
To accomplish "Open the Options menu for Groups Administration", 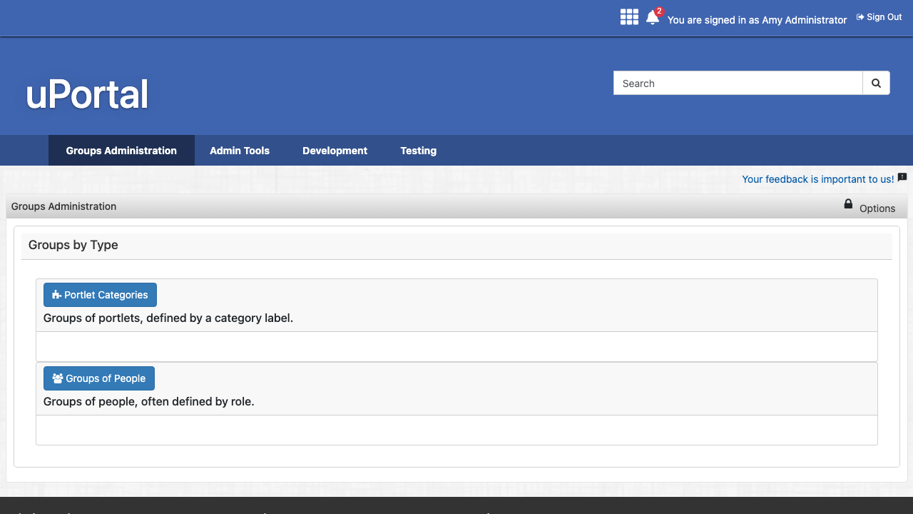I will pos(877,208).
